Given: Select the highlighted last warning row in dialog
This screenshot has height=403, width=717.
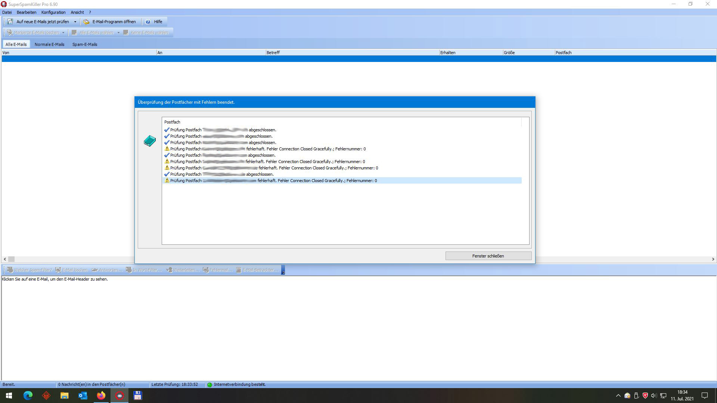Looking at the screenshot, I should pos(342,181).
